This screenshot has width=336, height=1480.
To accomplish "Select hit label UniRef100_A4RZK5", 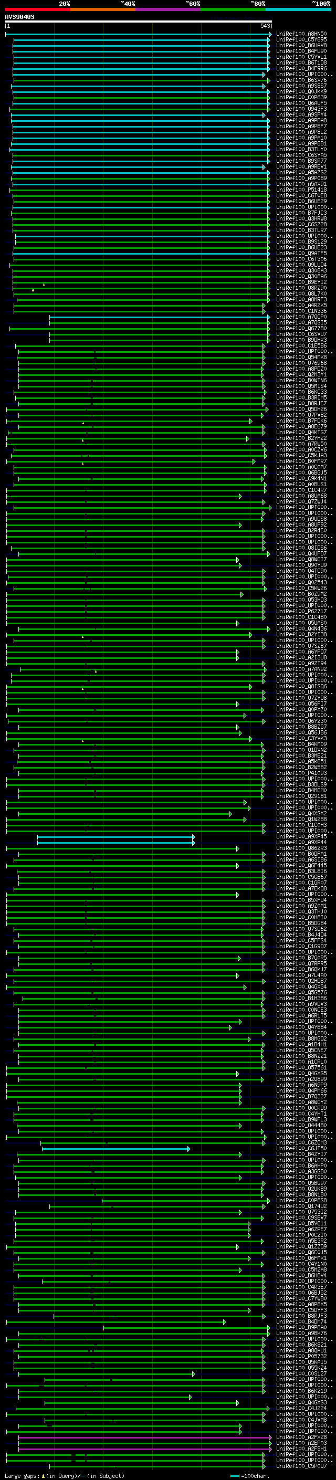I will tap(301, 306).
